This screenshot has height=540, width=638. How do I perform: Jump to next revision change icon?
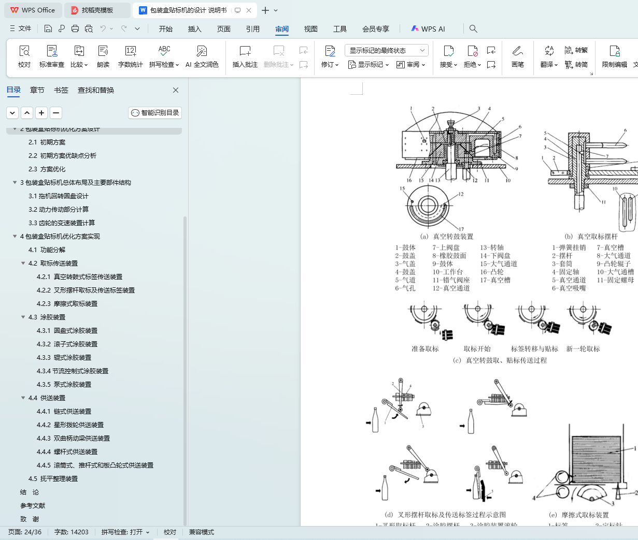pyautogui.click(x=491, y=65)
